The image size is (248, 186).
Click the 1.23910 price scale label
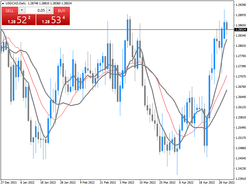(241, 179)
